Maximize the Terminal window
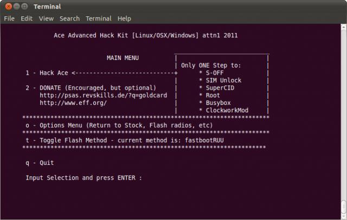 [x=24, y=6]
